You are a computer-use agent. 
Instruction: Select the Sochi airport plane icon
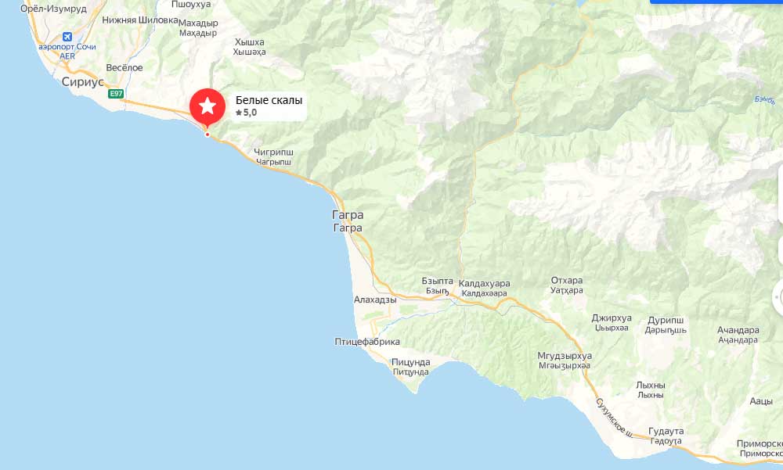coord(67,37)
